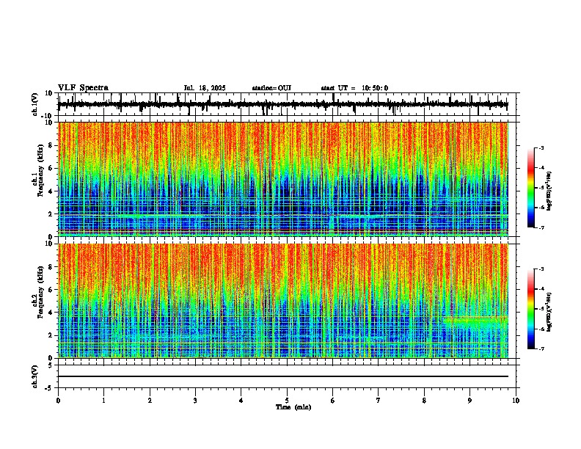
Task: Click inside the ch.1 frequency spectrogram
Action: pos(283,179)
